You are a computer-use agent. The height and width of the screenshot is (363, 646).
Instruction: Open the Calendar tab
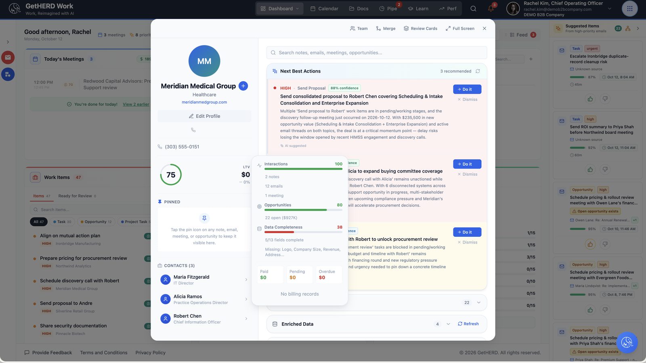(x=324, y=8)
